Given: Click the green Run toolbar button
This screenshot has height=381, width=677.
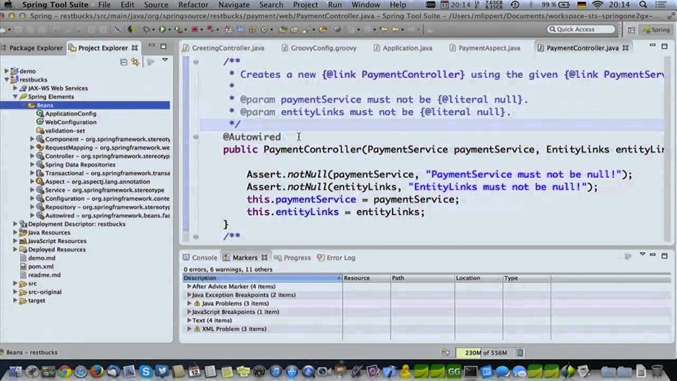Looking at the screenshot, I should tap(162, 29).
